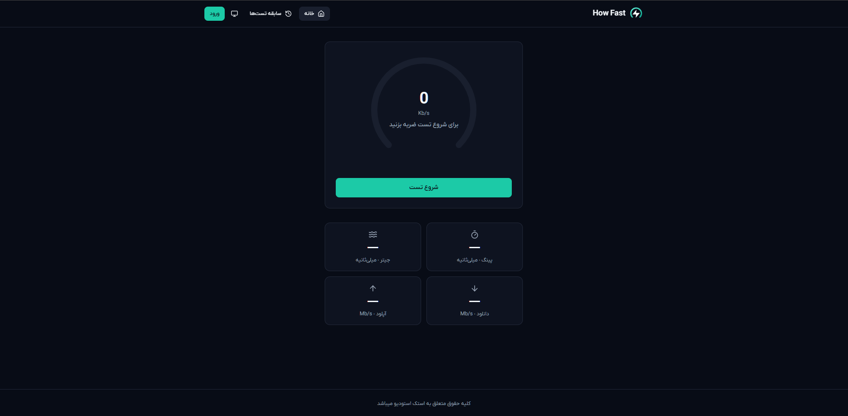Click the upload arrow icon
Screen dimensions: 848x416
point(373,288)
